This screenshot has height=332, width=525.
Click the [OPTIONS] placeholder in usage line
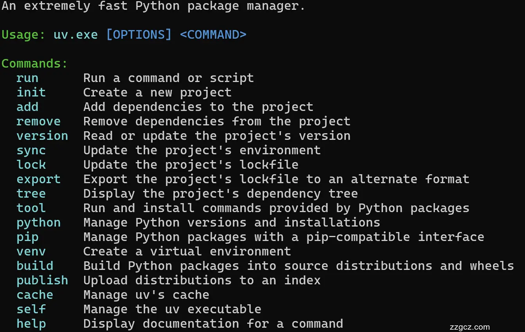[x=139, y=35]
